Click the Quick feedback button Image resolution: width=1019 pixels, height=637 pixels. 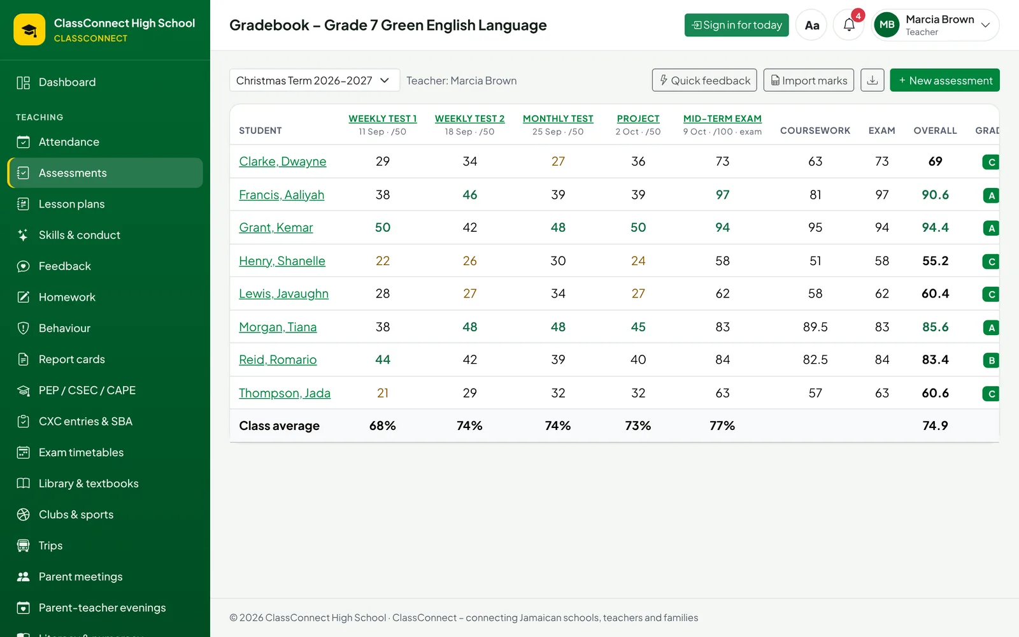pyautogui.click(x=704, y=80)
